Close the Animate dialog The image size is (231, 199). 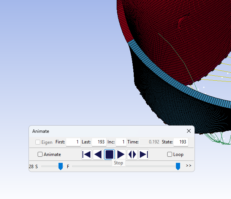pyautogui.click(x=189, y=131)
